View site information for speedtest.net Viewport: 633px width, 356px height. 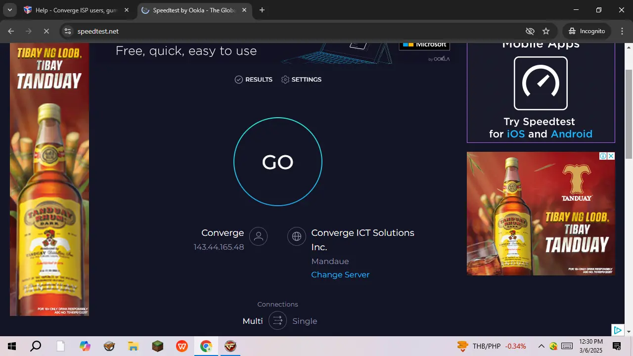[68, 31]
